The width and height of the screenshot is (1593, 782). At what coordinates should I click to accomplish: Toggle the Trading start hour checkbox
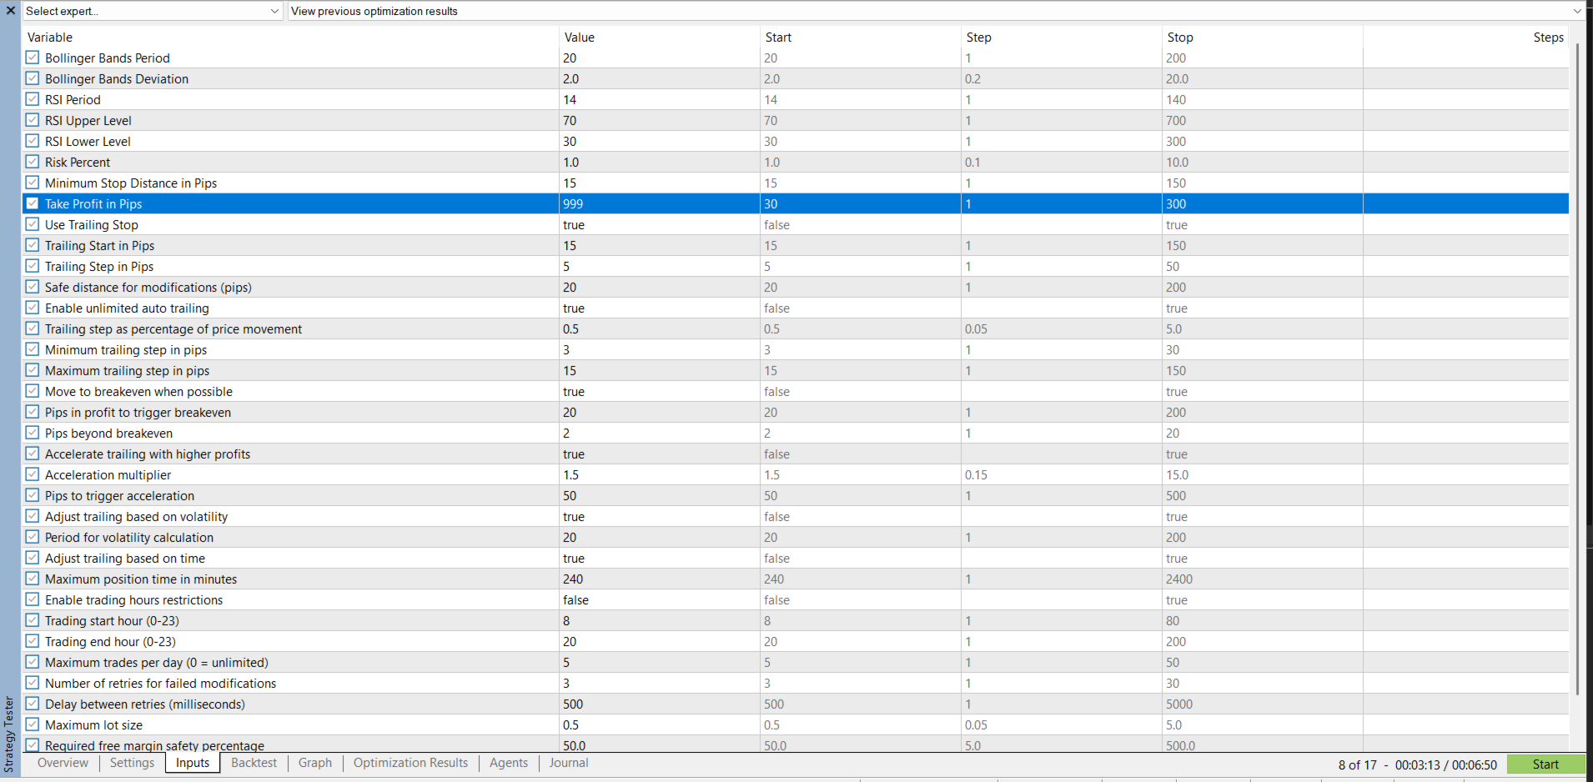[33, 620]
